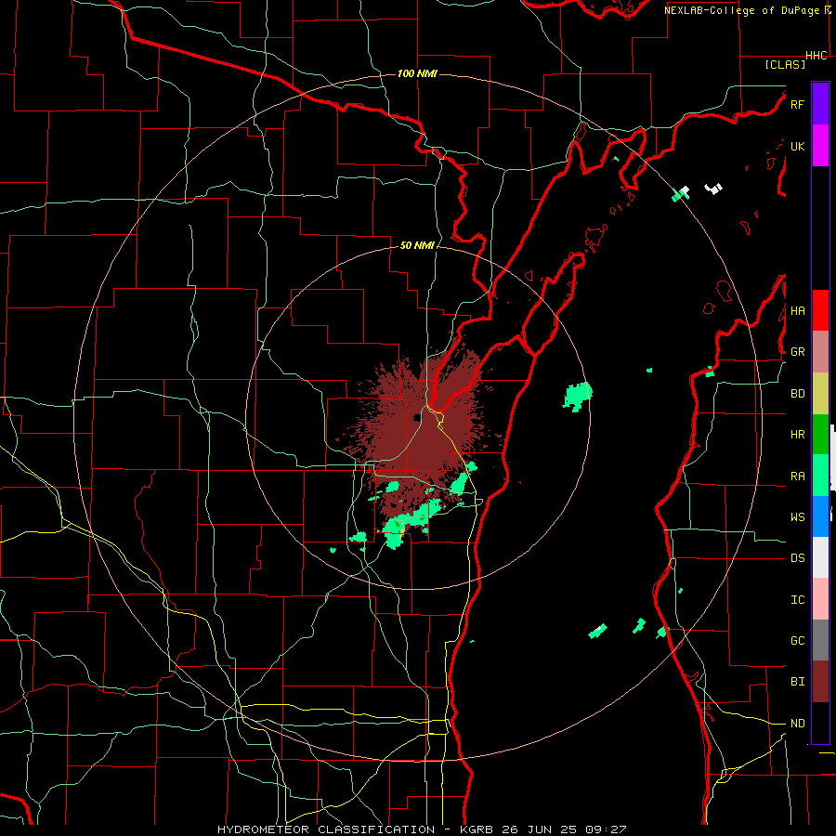Click the "UK" legend label
Image resolution: width=836 pixels, height=836 pixels.
point(797,146)
